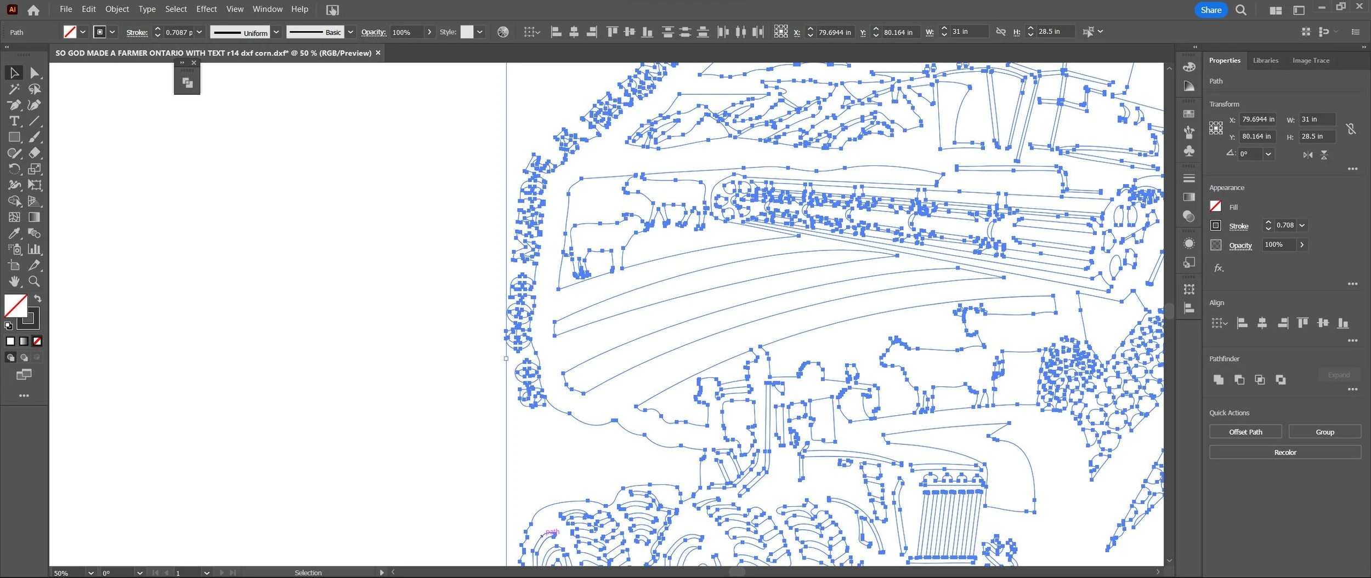The height and width of the screenshot is (578, 1371).
Task: Click the Share button
Action: pos(1211,10)
